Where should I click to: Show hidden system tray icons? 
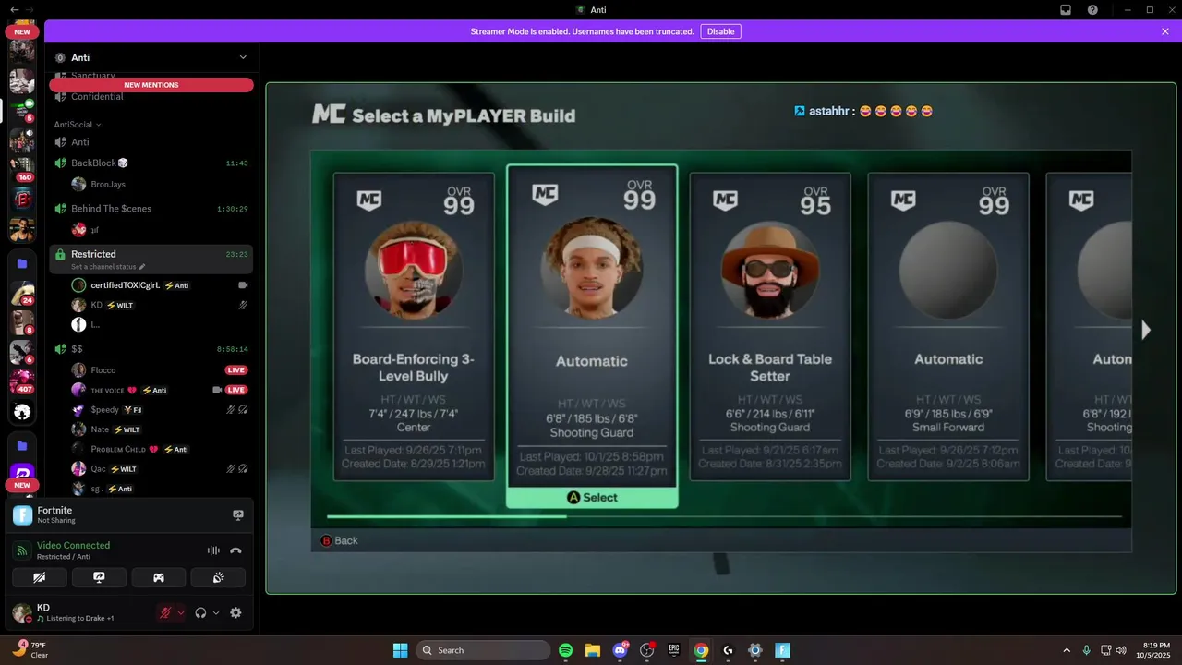(1067, 650)
